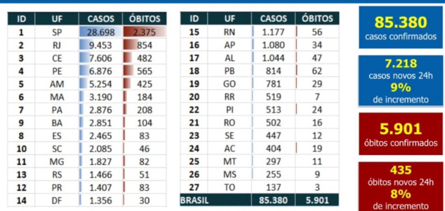
Task: Select the SP deaths cell 2.375
Action: point(144,32)
